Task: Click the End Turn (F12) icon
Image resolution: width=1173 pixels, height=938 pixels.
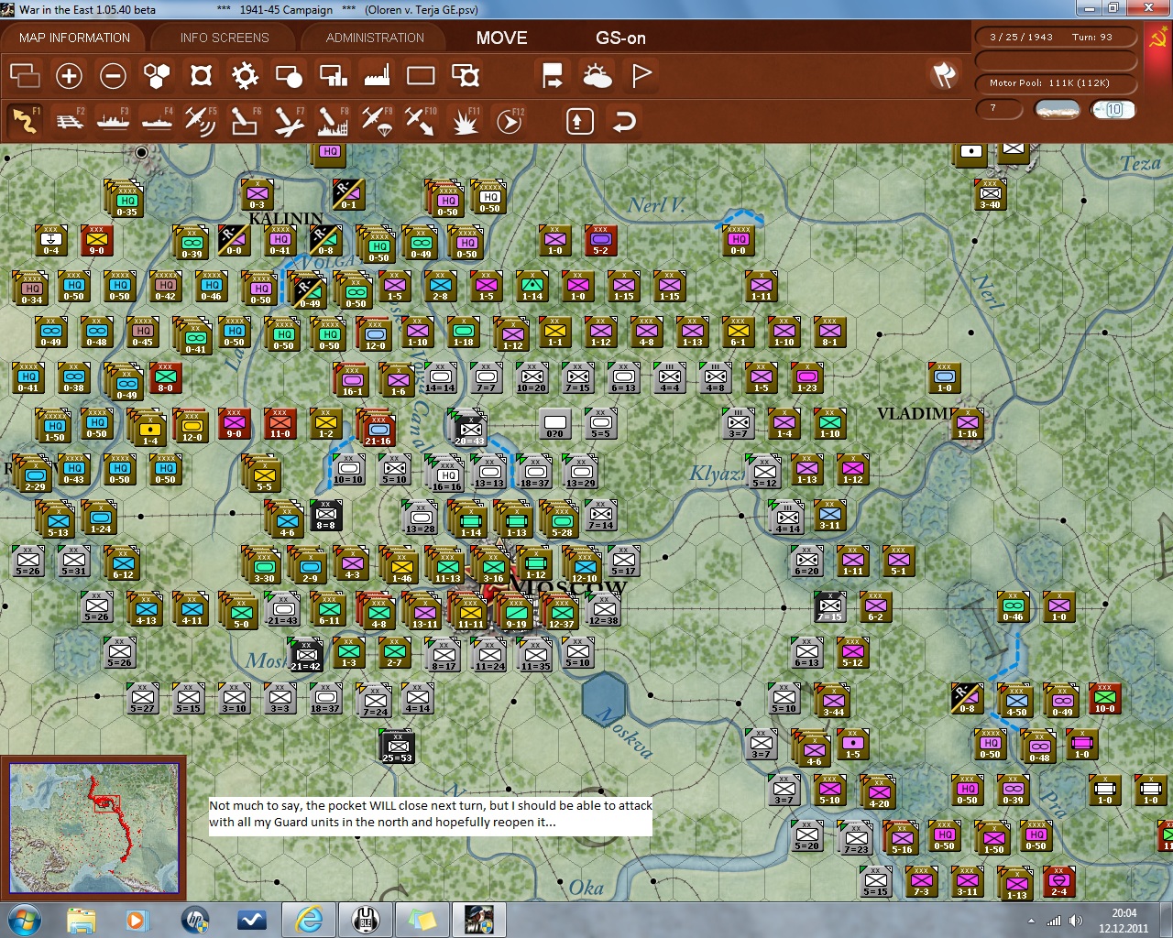Action: [509, 120]
